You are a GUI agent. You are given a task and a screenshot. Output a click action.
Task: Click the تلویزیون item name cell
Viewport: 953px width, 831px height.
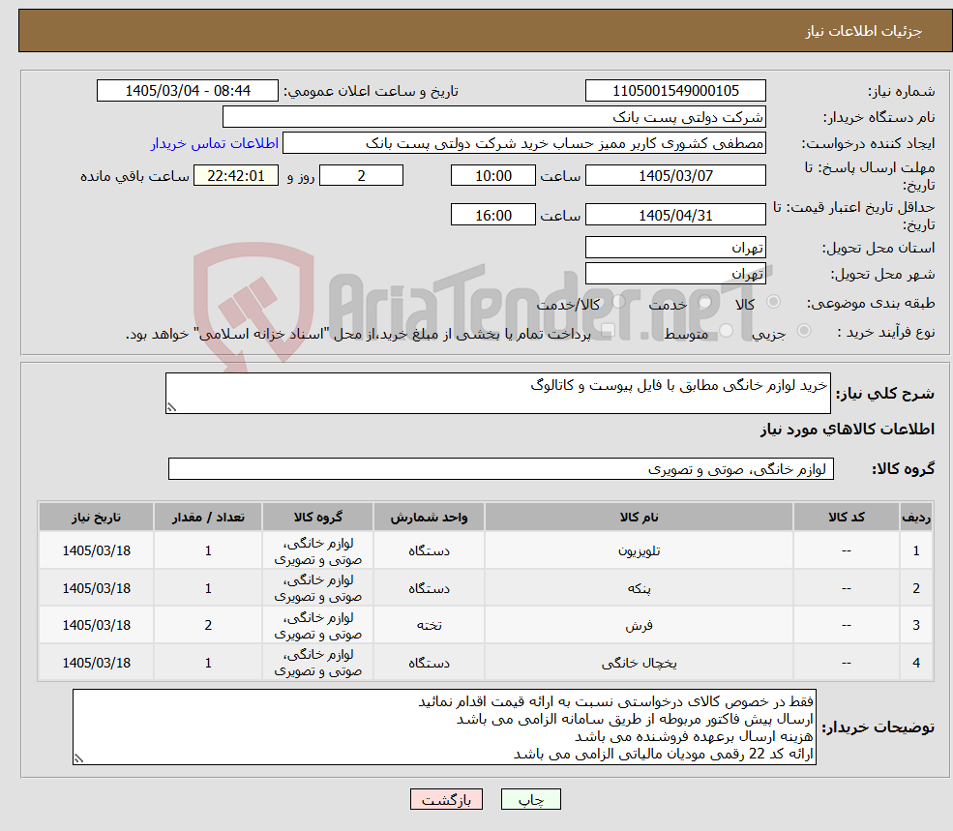[x=639, y=550]
